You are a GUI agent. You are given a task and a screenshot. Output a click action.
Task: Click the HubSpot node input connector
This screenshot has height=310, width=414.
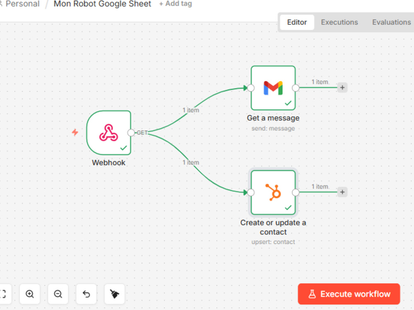[x=251, y=193]
